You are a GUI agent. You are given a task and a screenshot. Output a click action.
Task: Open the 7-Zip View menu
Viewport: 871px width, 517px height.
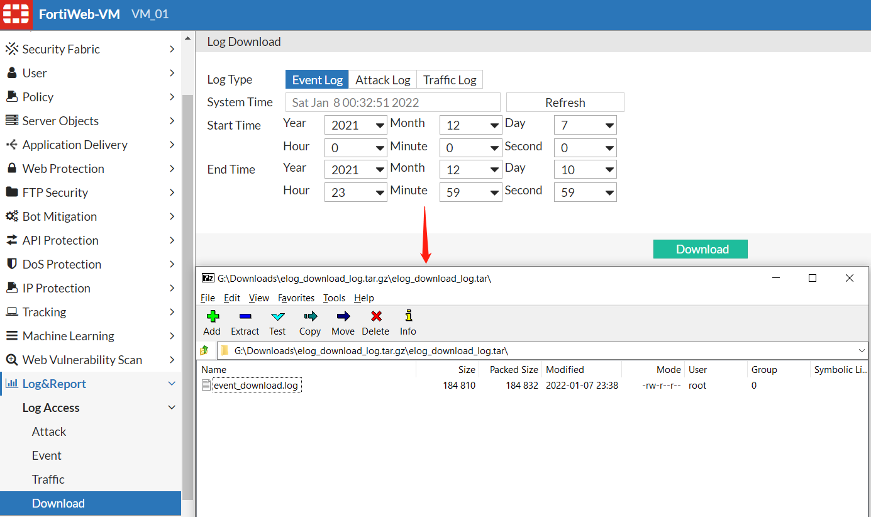pos(259,298)
